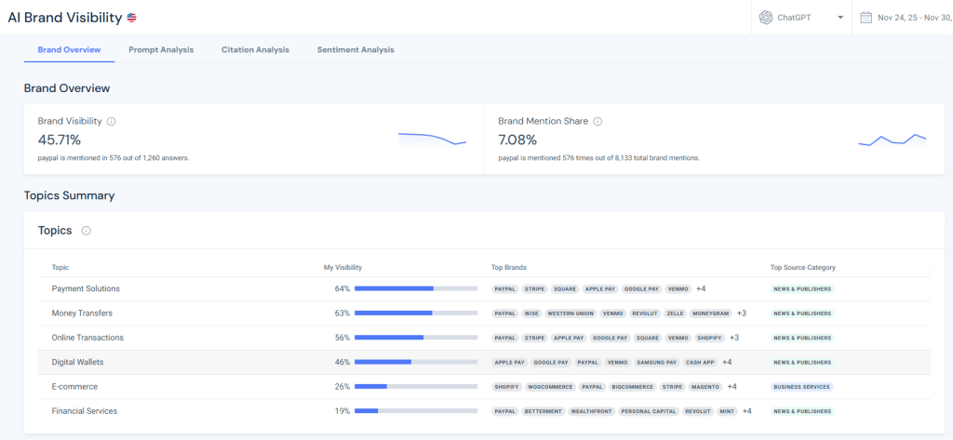The image size is (953, 440).
Task: Click the My Visibility column header
Action: coord(342,267)
